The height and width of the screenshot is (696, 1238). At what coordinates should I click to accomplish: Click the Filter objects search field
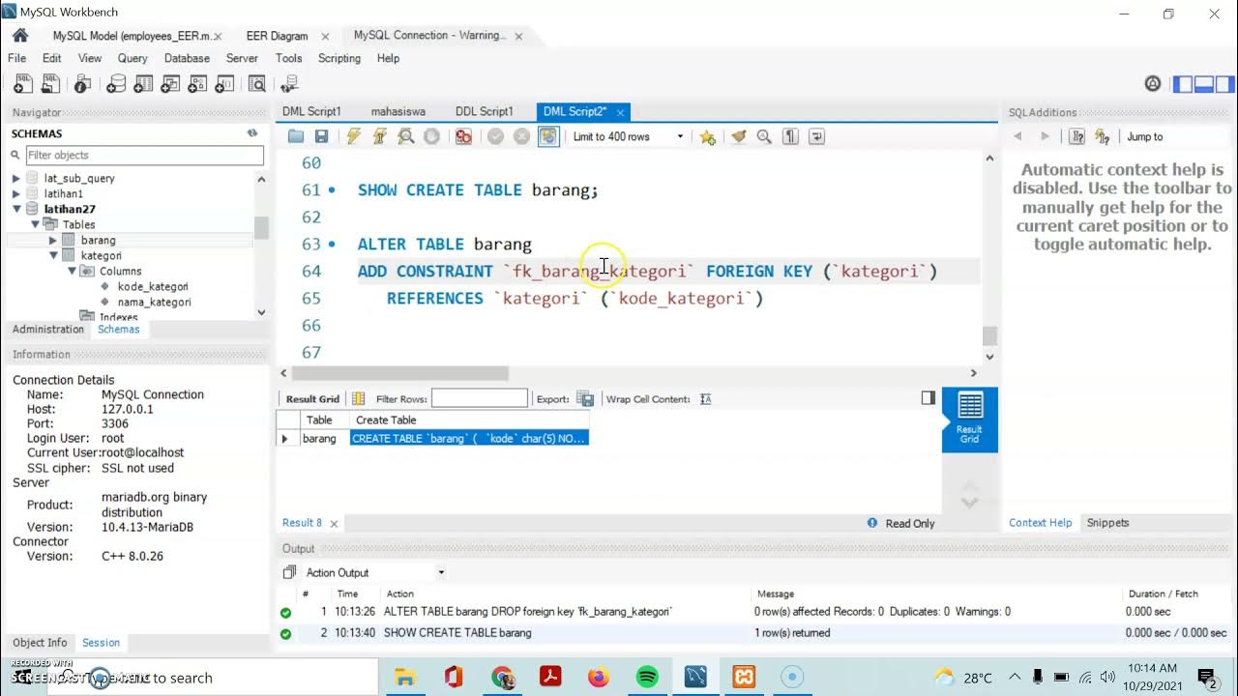pos(144,155)
